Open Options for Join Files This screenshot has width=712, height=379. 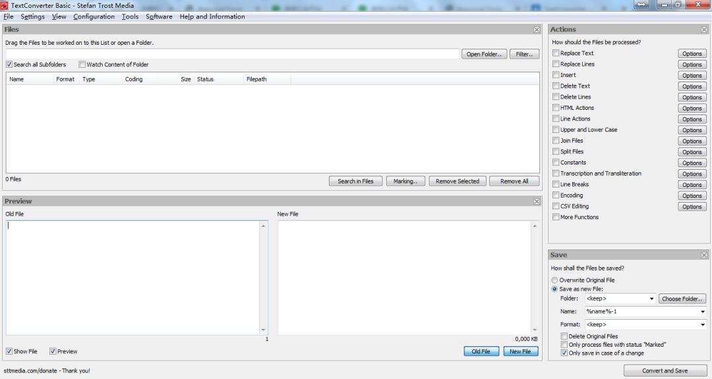pyautogui.click(x=692, y=141)
